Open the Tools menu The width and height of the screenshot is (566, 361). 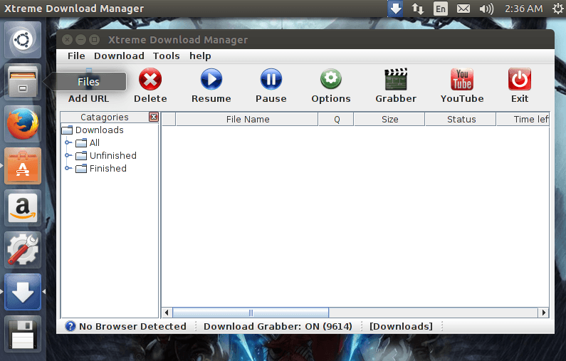click(x=167, y=56)
